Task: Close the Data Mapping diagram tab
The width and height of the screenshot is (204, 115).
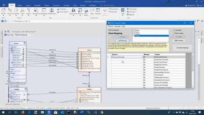Action: [x=29, y=35]
